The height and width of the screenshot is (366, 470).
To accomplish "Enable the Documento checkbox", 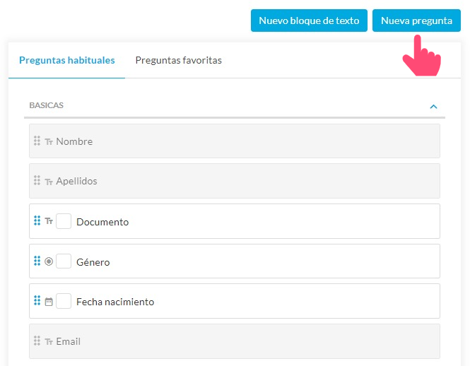I will click(x=64, y=221).
